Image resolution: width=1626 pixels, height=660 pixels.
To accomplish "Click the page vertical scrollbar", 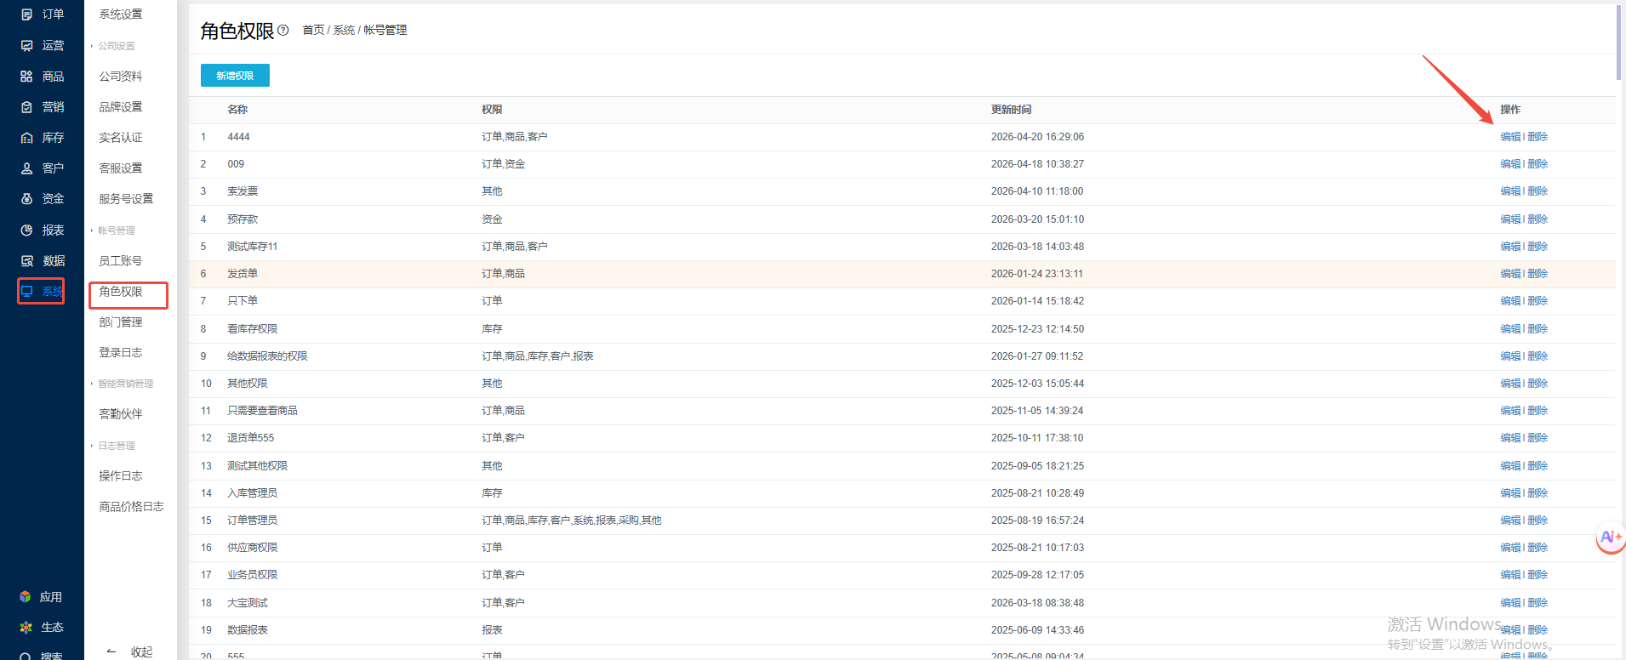I will [x=1618, y=43].
